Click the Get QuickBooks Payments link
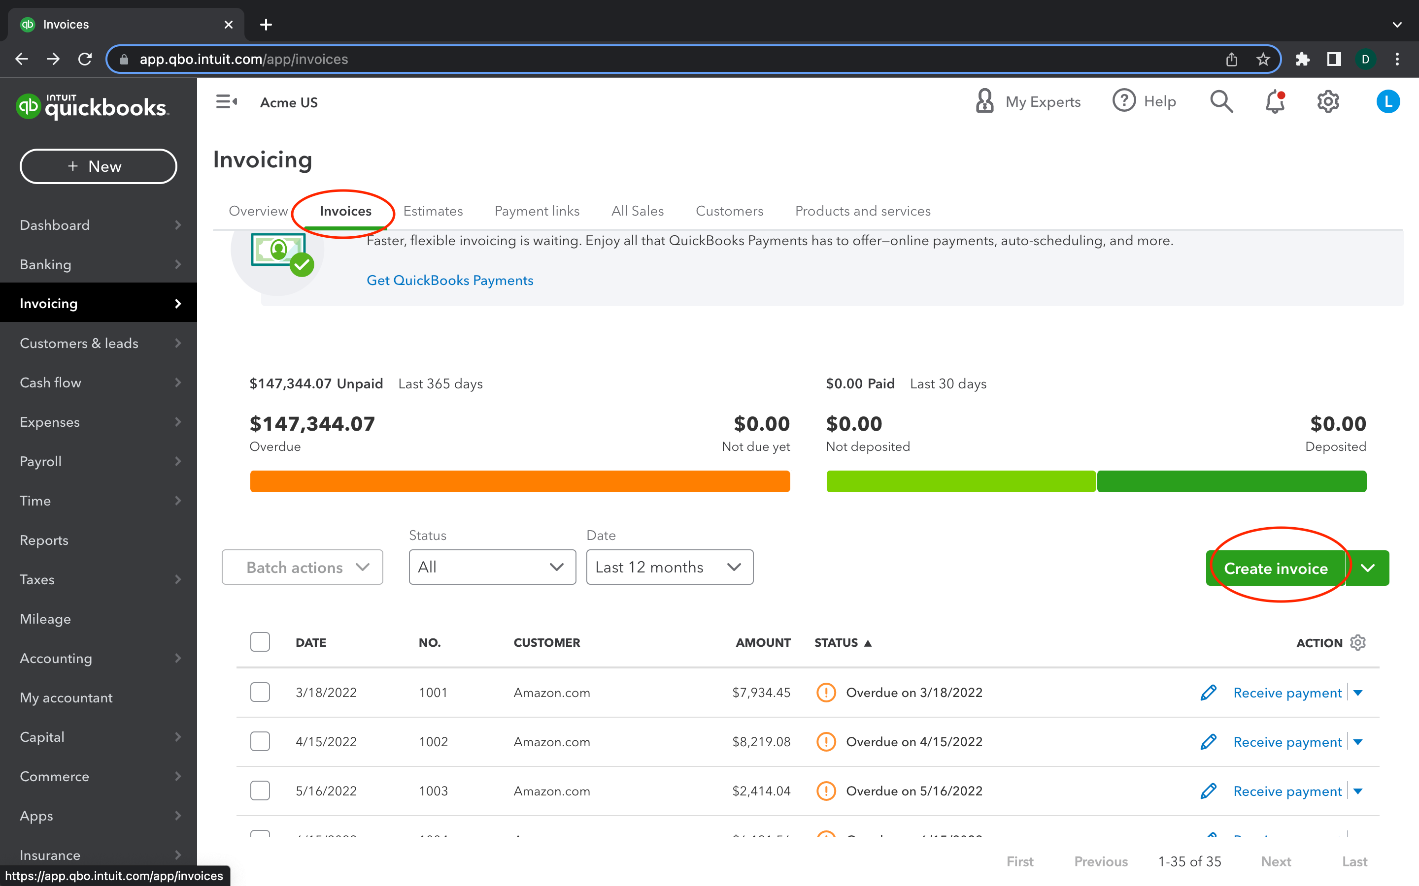 (x=450, y=280)
